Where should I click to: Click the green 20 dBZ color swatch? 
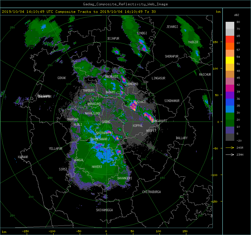click(x=230, y=116)
